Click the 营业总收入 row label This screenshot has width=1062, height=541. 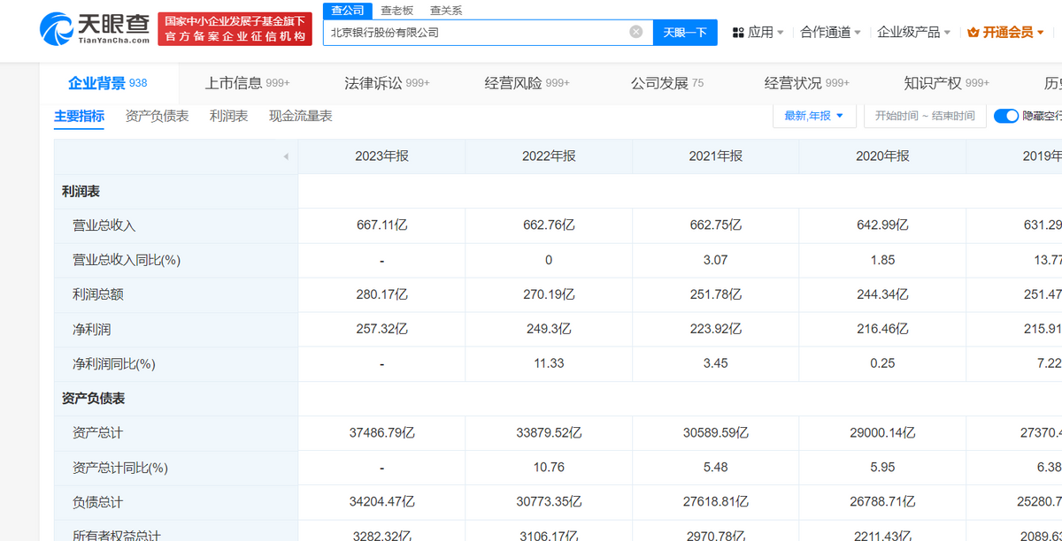pos(104,225)
